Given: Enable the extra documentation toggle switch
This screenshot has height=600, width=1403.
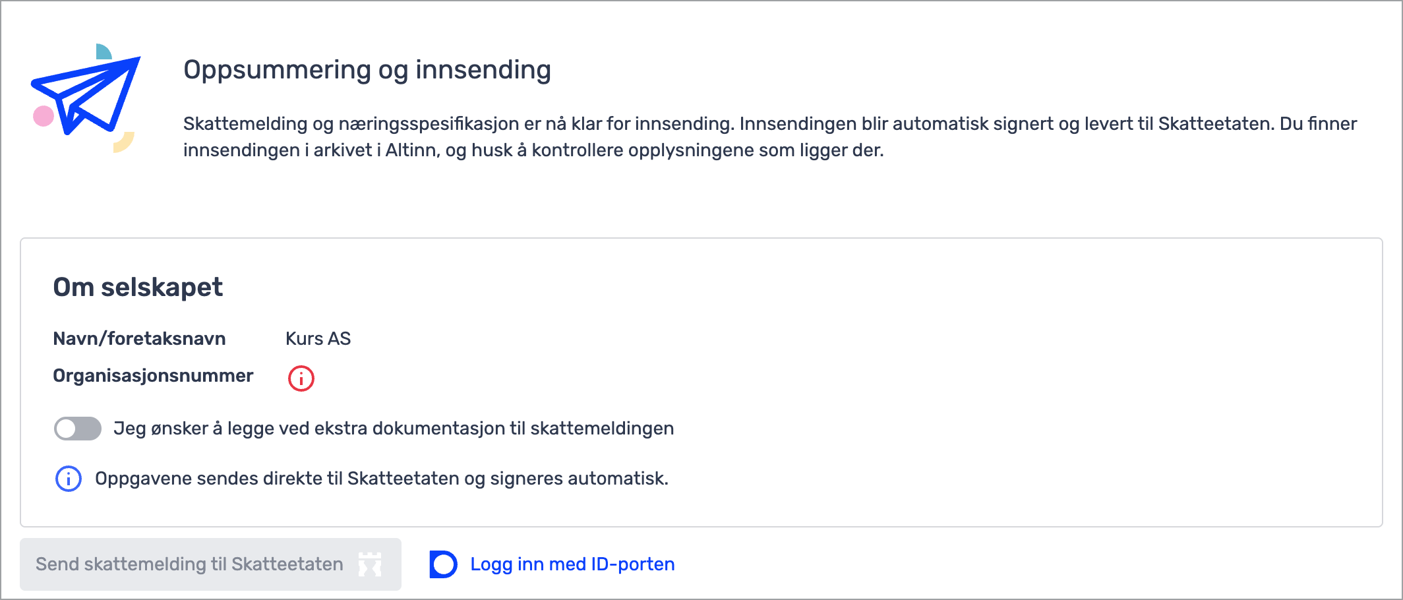Looking at the screenshot, I should pos(78,429).
